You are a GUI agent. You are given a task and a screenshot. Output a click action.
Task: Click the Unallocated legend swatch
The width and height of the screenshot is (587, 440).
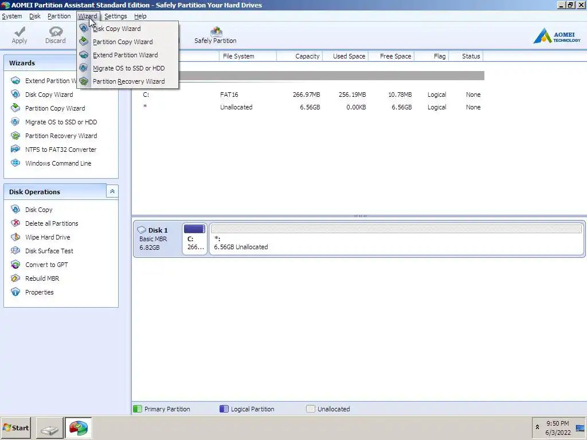[310, 408]
